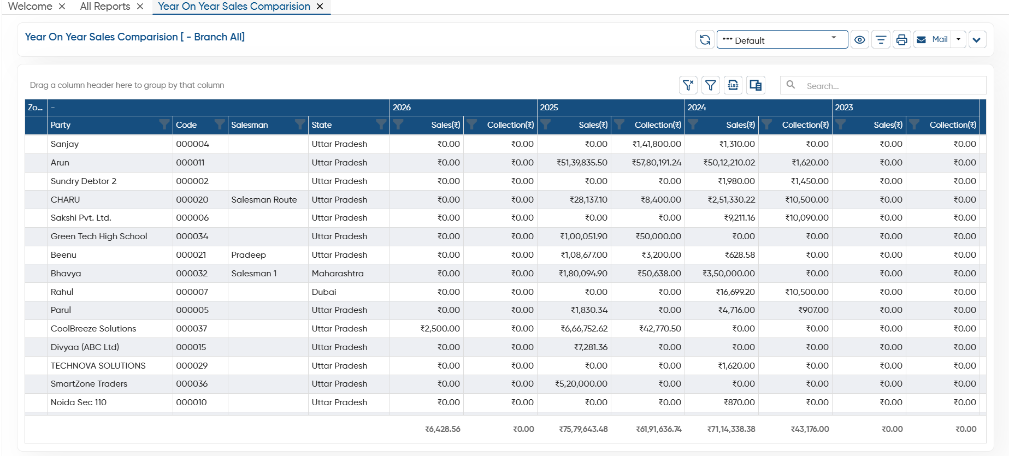This screenshot has width=1009, height=456.
Task: Select the Year On Year Sales Comparison tab
Action: (x=234, y=7)
